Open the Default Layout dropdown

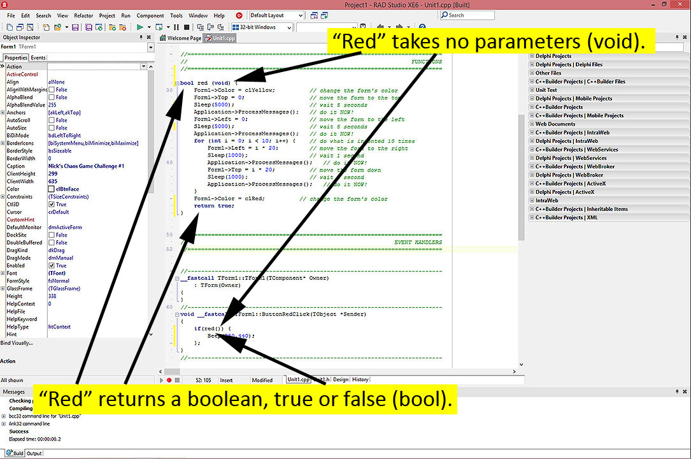300,15
